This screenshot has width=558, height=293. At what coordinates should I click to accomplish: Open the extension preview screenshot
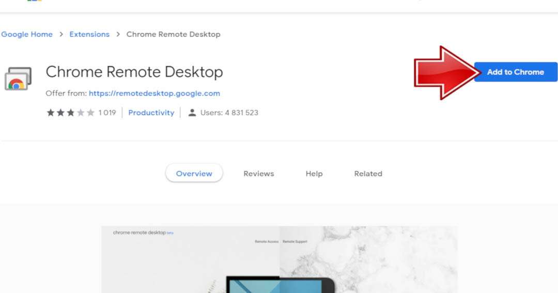tap(280, 259)
